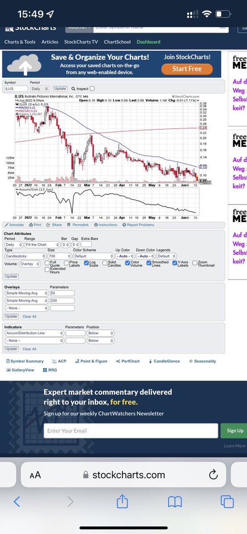
Task: Open the Accum/Distribution Line indicator dropdown
Action: click(34, 333)
